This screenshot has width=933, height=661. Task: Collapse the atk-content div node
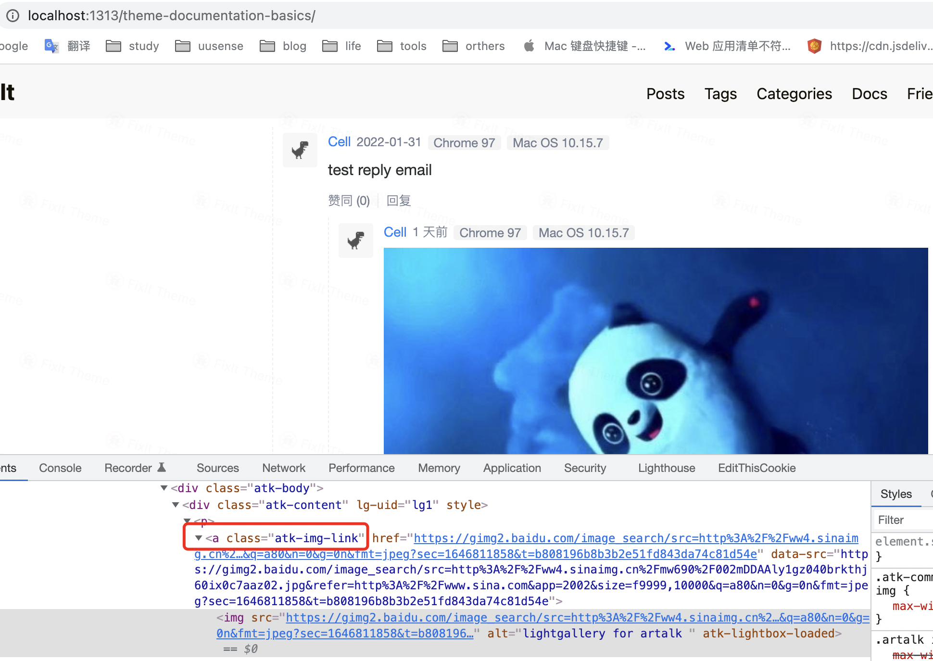175,505
